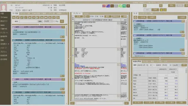Viewport: 188px width, 106px height.
Task: Click the order history search input field
Action: [28, 21]
